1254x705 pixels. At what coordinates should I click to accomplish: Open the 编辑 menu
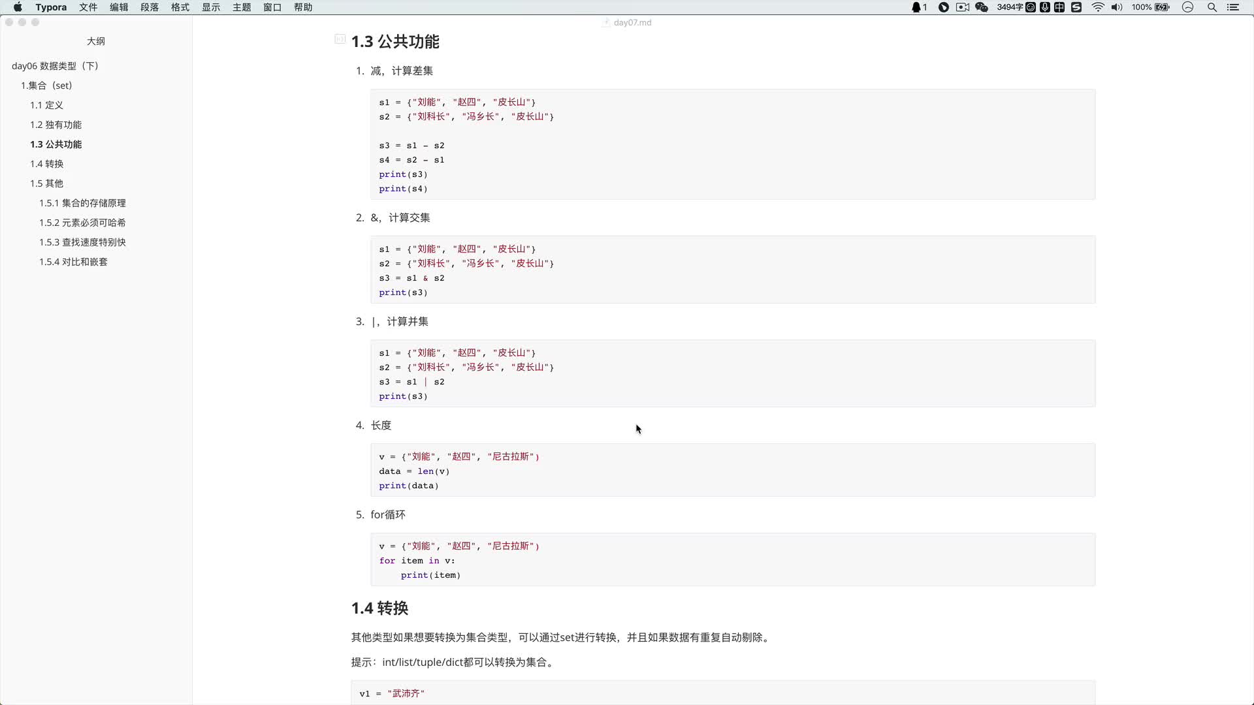pyautogui.click(x=119, y=7)
